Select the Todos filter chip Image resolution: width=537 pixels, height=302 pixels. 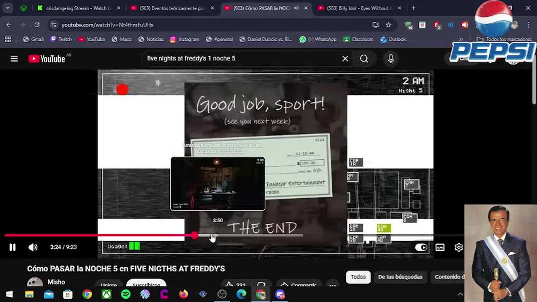(358, 277)
